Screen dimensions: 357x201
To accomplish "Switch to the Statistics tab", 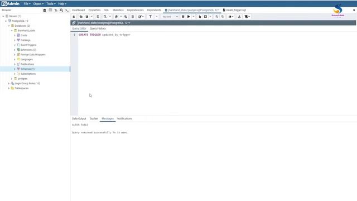I will [x=118, y=10].
